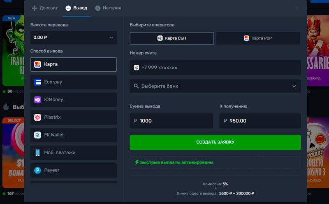Click the ЮMoney purple icon
This screenshot has width=329, height=204.
(37, 100)
